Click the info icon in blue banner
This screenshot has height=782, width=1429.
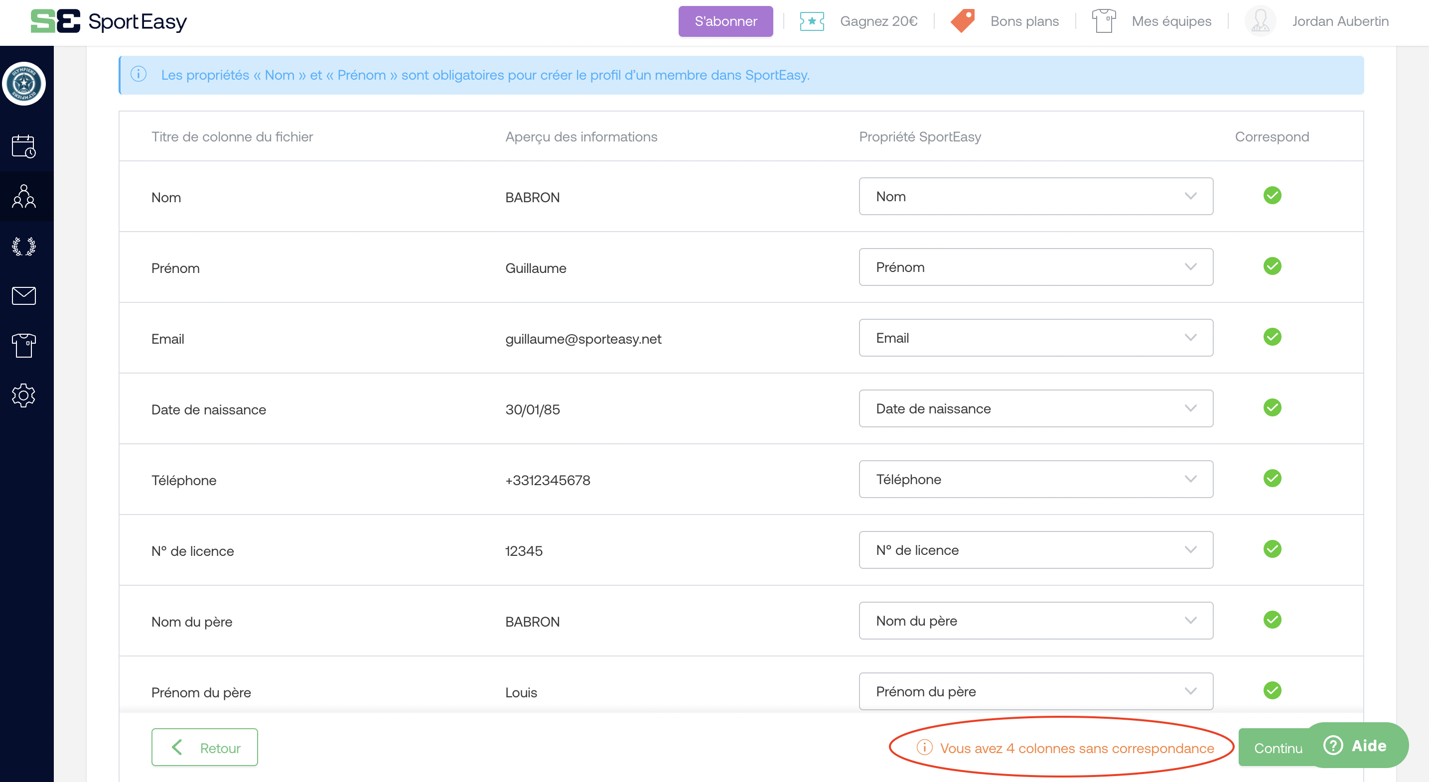click(x=139, y=74)
